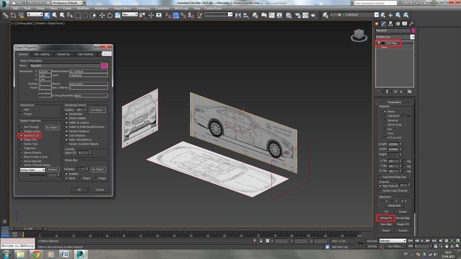Click the Normal Align button

click(403, 218)
